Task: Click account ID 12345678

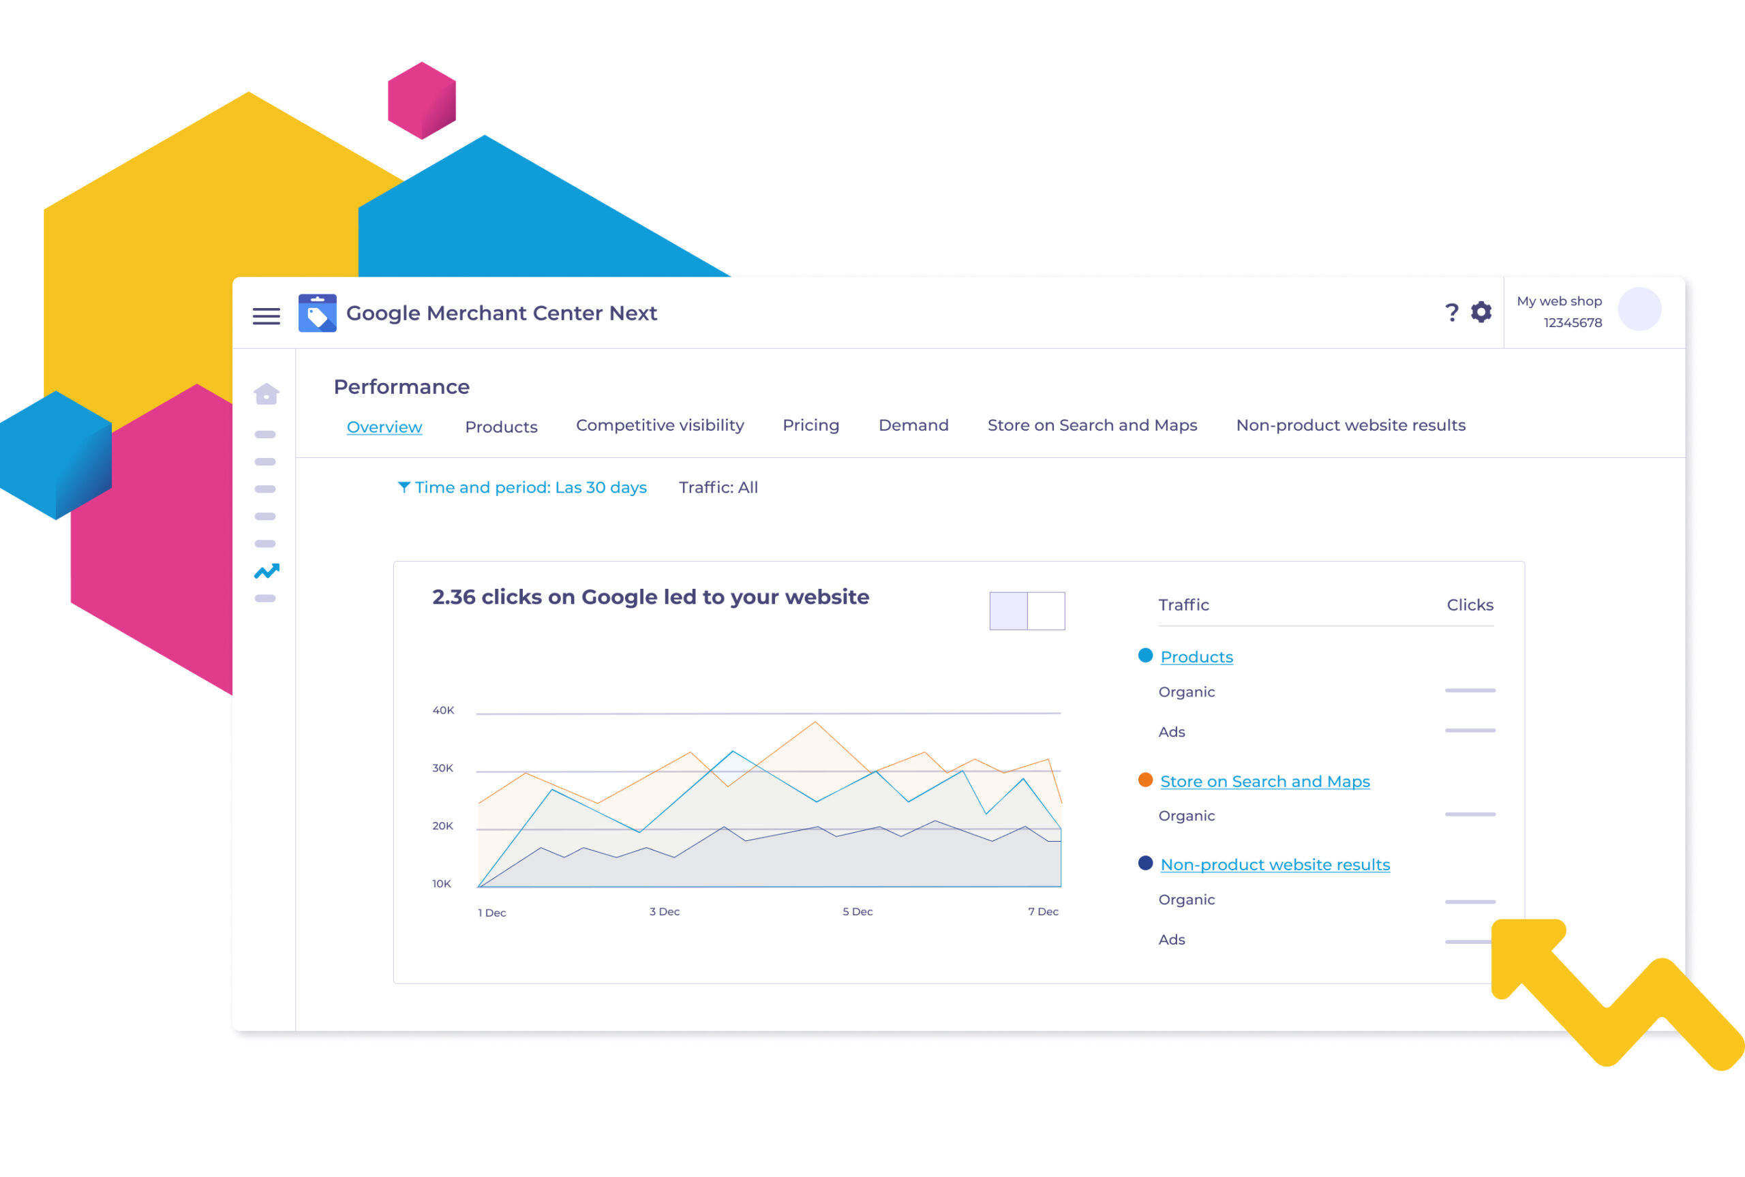Action: (1573, 323)
